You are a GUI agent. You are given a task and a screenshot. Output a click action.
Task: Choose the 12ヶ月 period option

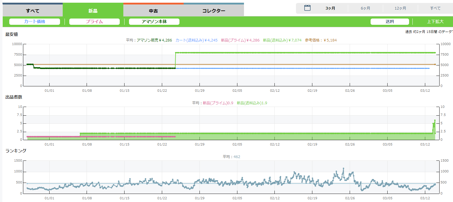(x=400, y=8)
